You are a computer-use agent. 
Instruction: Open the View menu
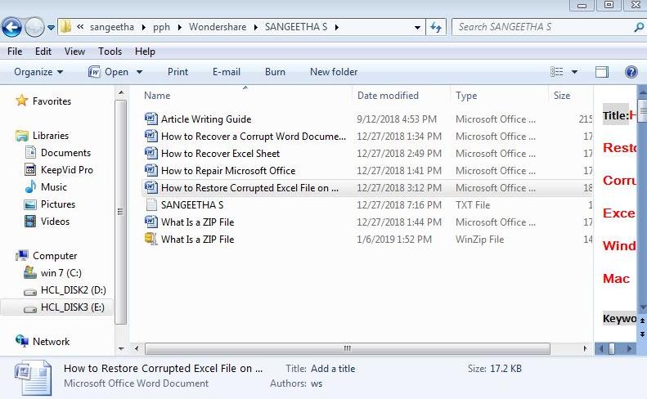click(74, 52)
